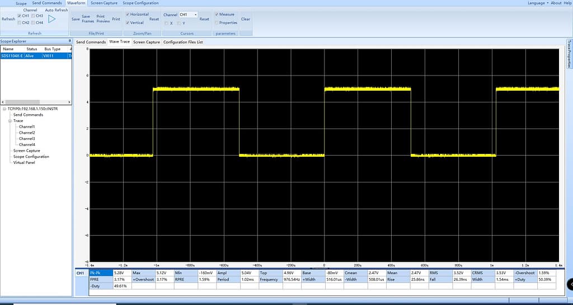Select Channel3 in the Trace tree

pyautogui.click(x=27, y=139)
